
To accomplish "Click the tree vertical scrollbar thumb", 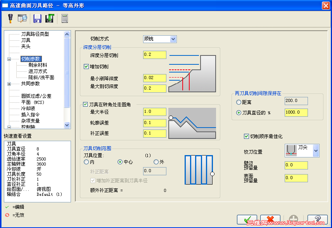I will (67, 73).
